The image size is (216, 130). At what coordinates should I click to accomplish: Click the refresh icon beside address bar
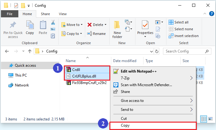click(x=157, y=51)
